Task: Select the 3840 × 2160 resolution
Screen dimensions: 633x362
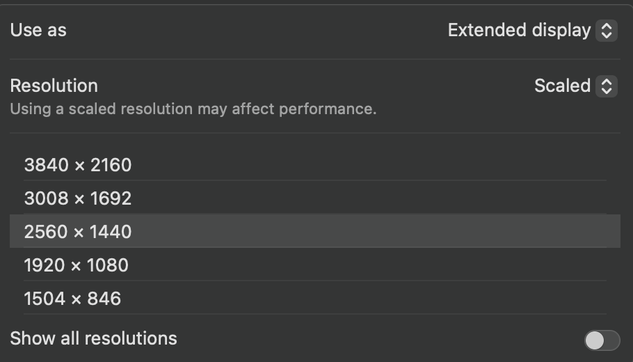Action: pos(78,165)
